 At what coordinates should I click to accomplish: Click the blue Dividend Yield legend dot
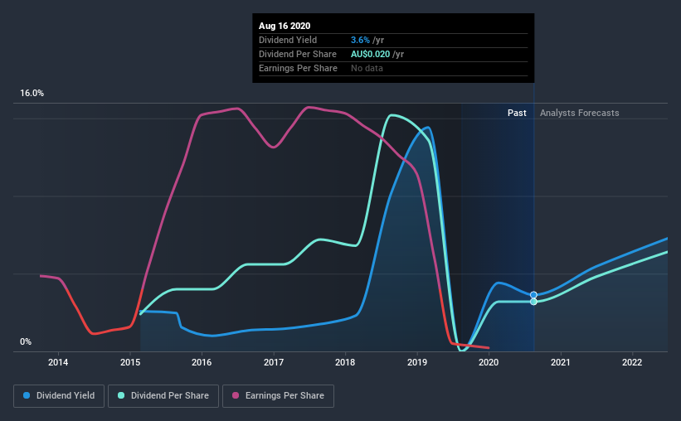(x=27, y=395)
